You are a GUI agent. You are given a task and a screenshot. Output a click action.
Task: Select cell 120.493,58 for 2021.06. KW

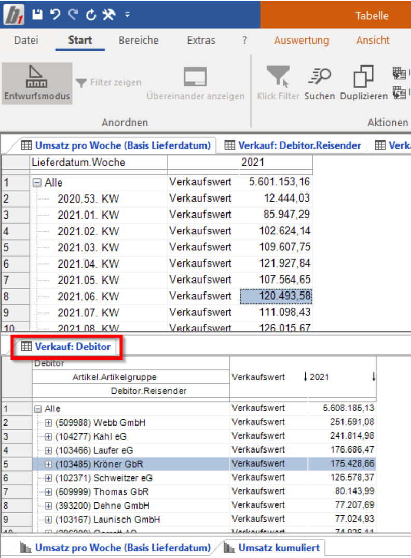(276, 297)
